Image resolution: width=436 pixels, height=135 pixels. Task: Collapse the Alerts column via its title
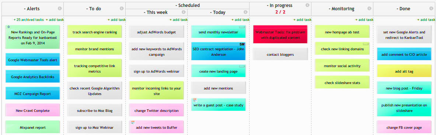coord(33,9)
